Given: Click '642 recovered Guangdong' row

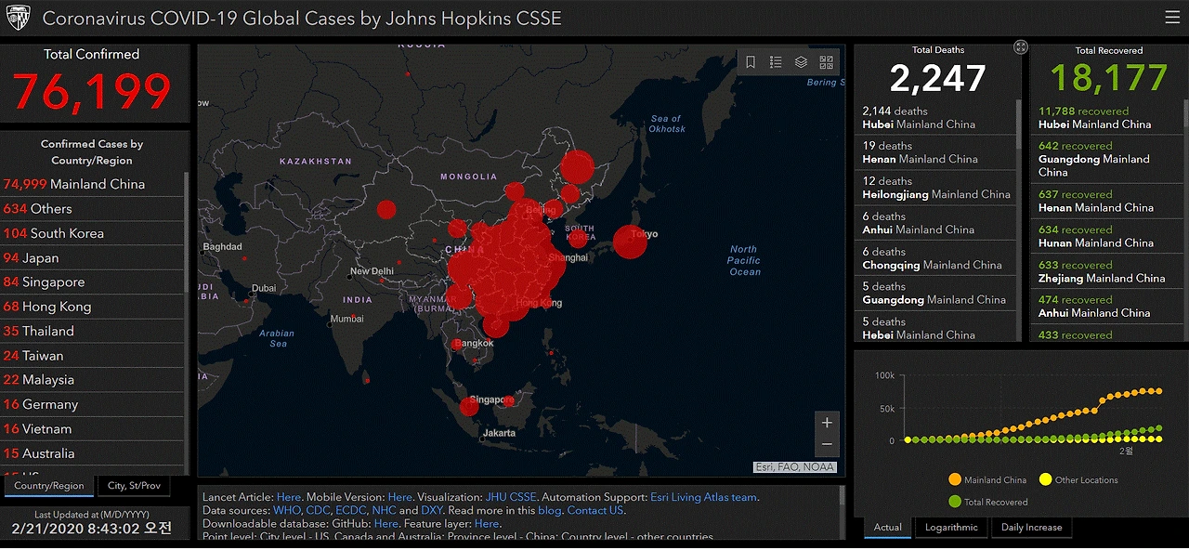Looking at the screenshot, I should click(1105, 160).
